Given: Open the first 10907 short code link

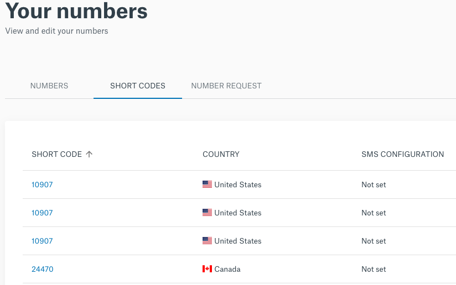Looking at the screenshot, I should (x=42, y=184).
